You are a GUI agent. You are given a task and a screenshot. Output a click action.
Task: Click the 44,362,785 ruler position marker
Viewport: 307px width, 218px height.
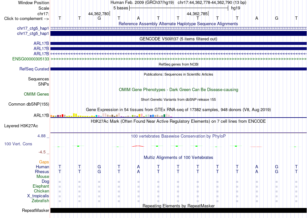click(x=197, y=14)
